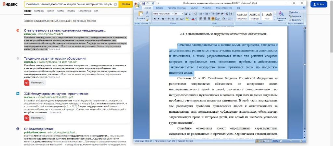Open Изменить стили dropdown
The height and width of the screenshot is (146, 333).
pos(281,16)
